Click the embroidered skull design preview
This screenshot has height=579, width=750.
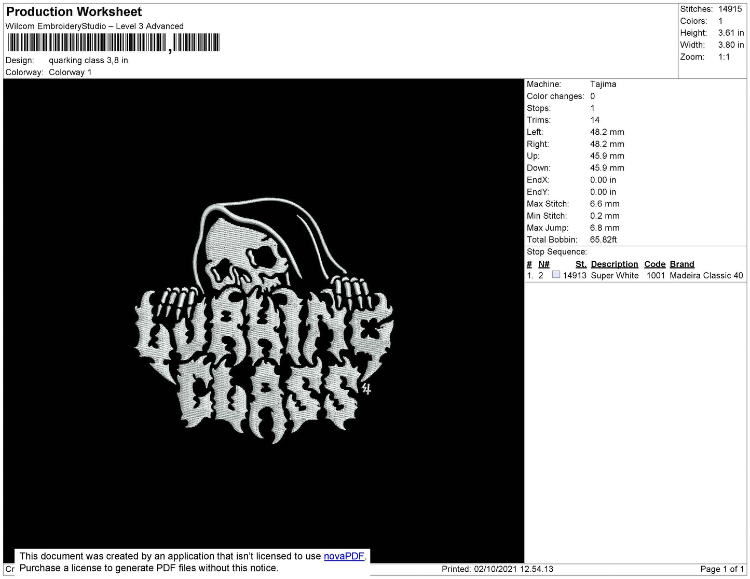pos(264,320)
